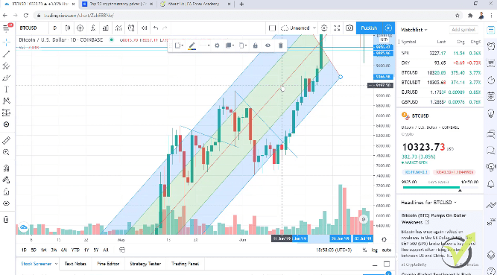Open the clone/copy dropdown in floating toolbar
The height and width of the screenshot is (275, 497).
click(x=243, y=45)
